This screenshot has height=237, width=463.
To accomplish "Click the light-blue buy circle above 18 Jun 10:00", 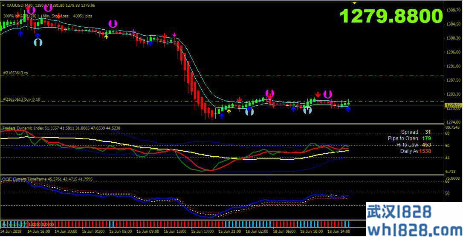I will (307, 110).
